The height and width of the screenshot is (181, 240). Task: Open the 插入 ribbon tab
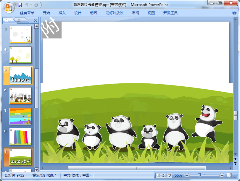click(62, 13)
